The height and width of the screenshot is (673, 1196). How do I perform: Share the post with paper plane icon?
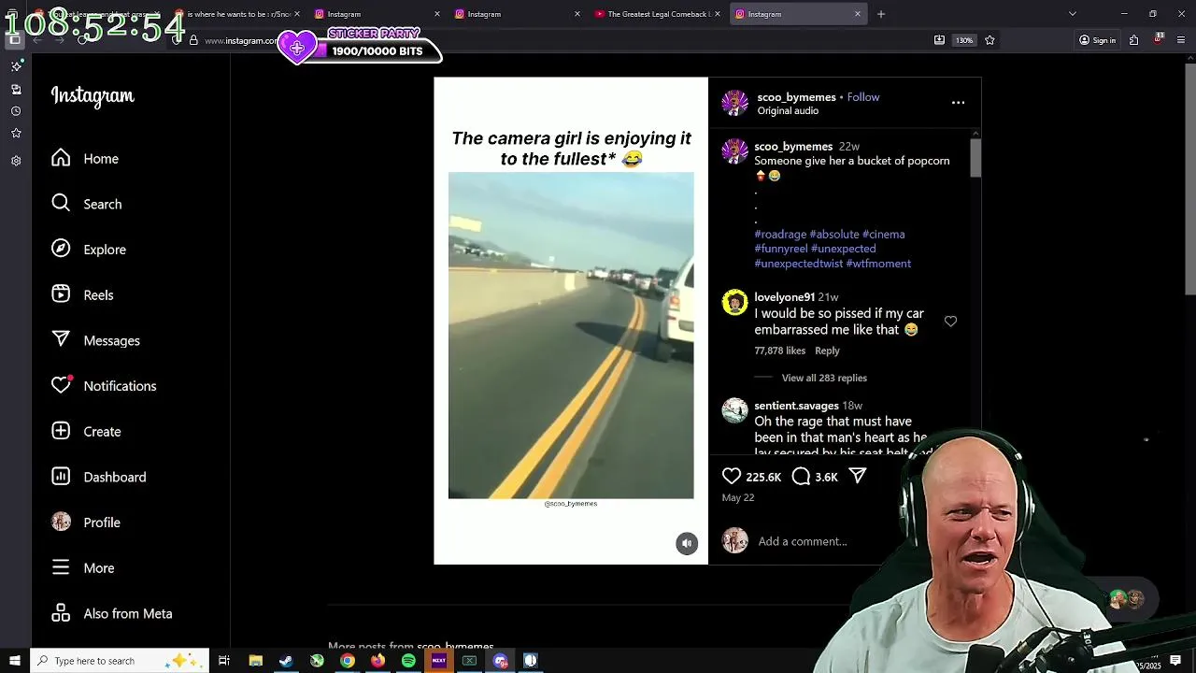(857, 477)
